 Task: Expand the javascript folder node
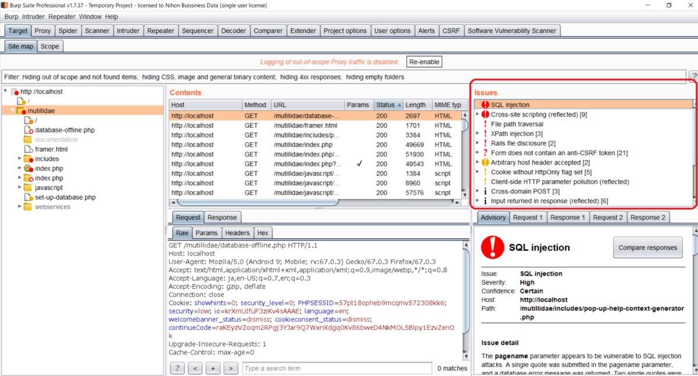point(19,188)
